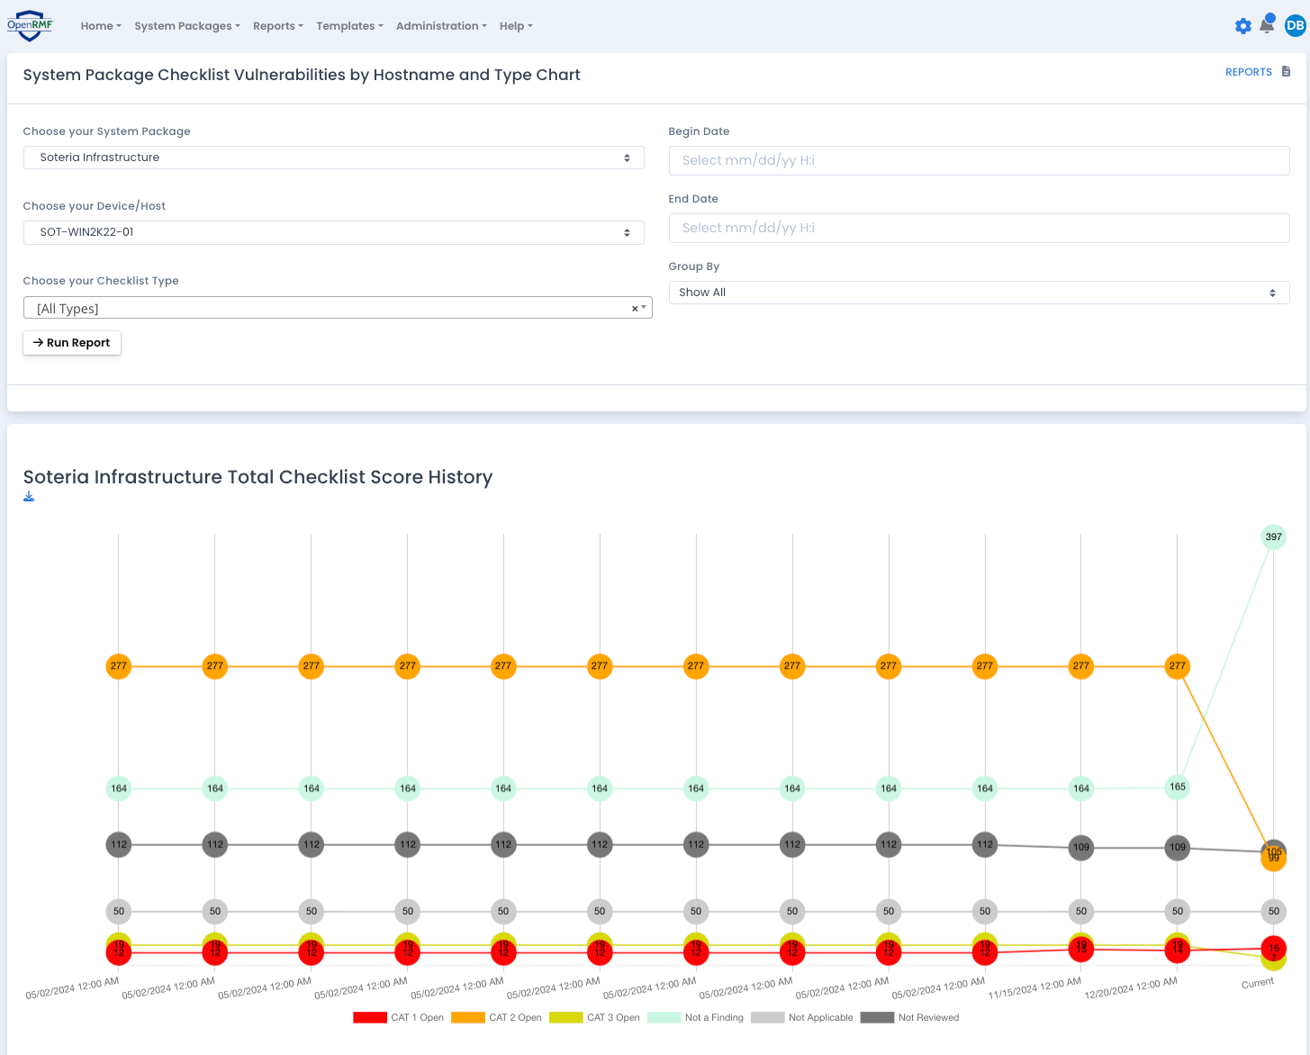
Task: Download the chart with the download icon
Action: pos(29,496)
